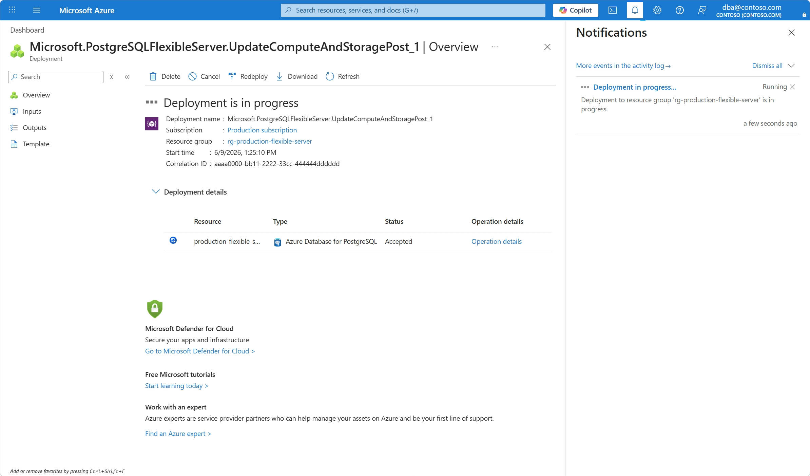
Task: Open Find an Azure expert link
Action: click(178, 434)
